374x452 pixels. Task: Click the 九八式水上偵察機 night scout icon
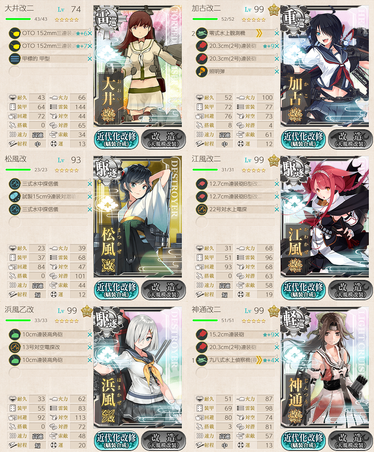click(202, 360)
